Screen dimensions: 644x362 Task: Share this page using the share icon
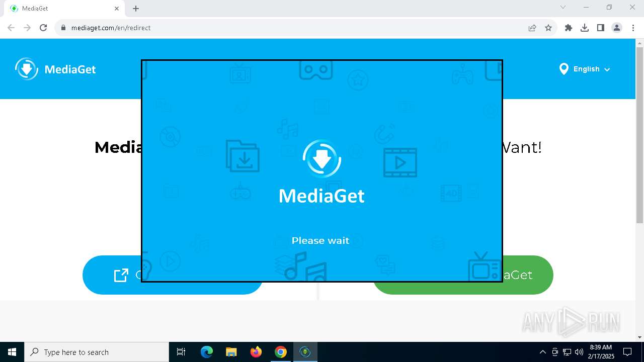pyautogui.click(x=532, y=28)
